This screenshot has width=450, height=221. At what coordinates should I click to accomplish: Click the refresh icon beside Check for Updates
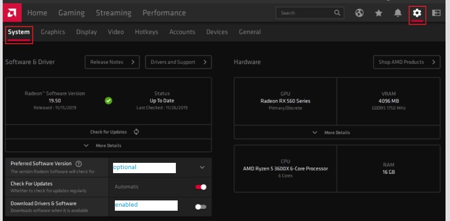coord(136,132)
